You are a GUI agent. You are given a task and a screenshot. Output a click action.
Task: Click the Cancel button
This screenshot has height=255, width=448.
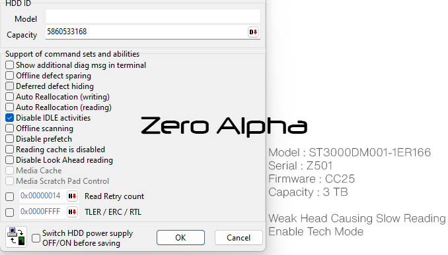(x=239, y=238)
